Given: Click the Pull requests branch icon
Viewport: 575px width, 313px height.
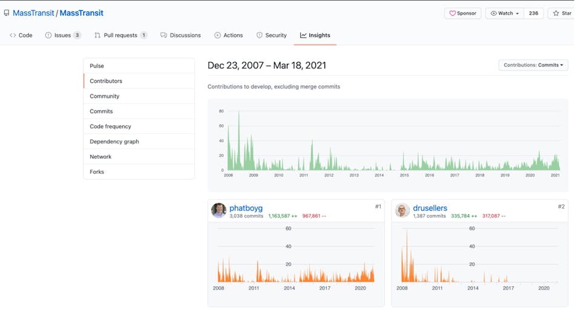Looking at the screenshot, I should click(x=97, y=35).
